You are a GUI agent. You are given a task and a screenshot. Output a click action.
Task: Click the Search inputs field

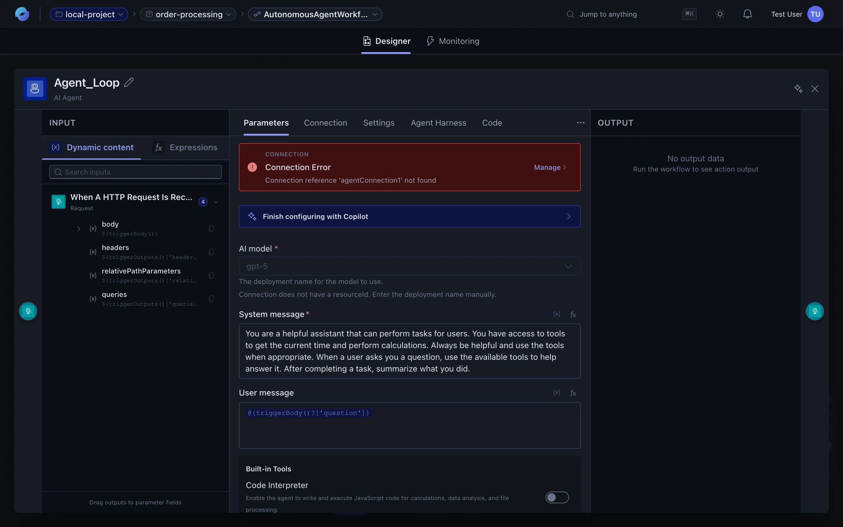click(135, 172)
